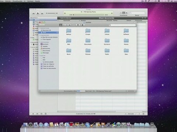Collapse the Compartidos section in Finder sidebar
177x132 pixels.
tap(40, 35)
